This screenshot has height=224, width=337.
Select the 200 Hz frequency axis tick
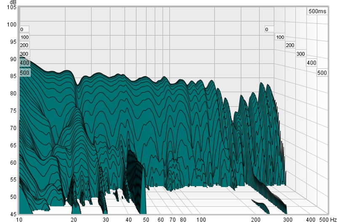coord(256,220)
